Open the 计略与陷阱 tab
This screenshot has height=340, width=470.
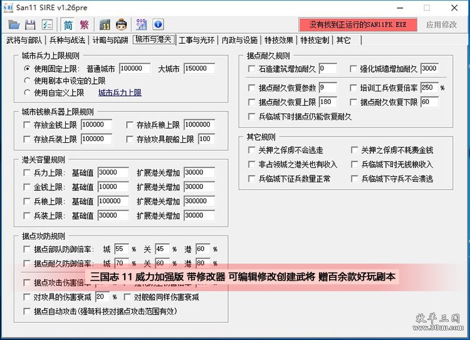coord(110,40)
